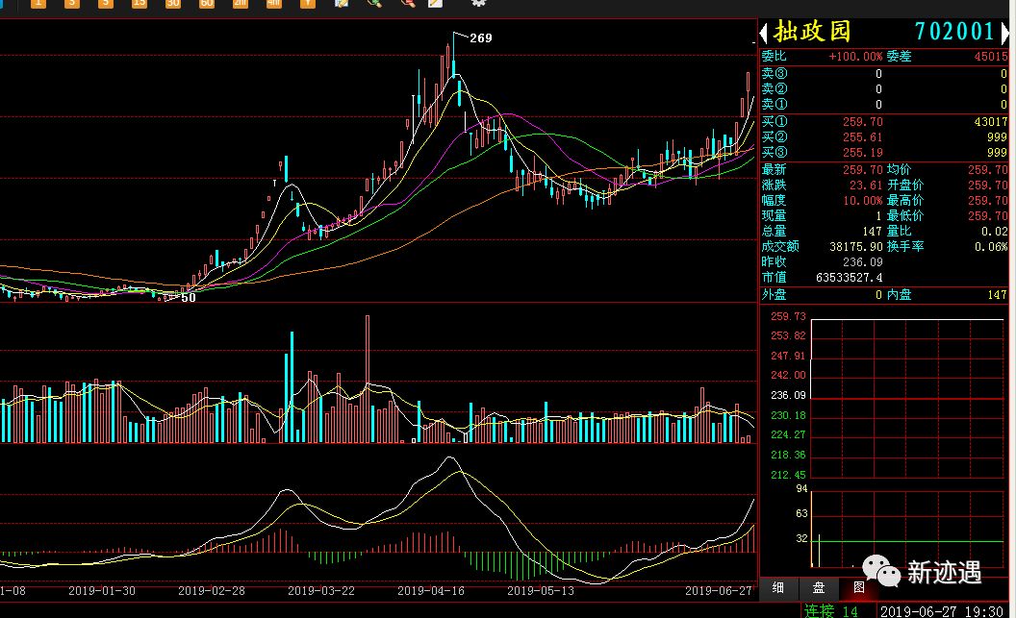Go to previous stock with left arrow
The image size is (1016, 618).
point(763,33)
